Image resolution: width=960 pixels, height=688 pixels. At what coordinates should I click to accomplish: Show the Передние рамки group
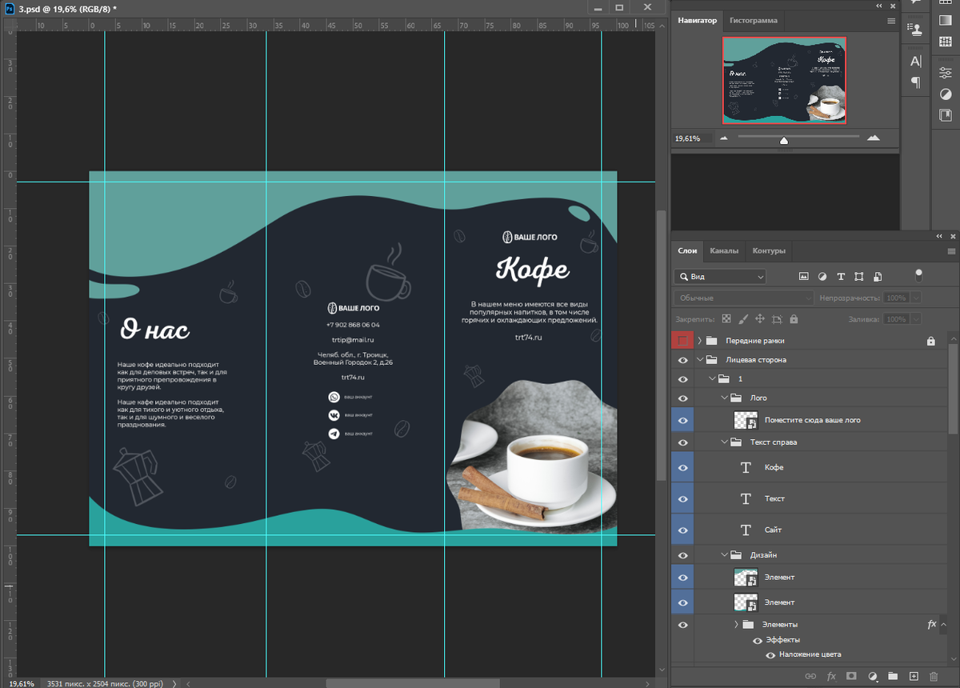(682, 341)
